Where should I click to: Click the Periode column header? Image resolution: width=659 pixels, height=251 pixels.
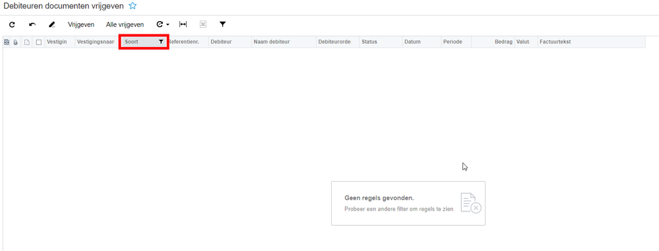tap(456, 42)
